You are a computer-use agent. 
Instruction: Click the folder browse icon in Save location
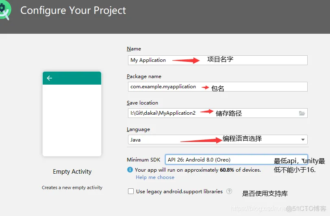302,113
